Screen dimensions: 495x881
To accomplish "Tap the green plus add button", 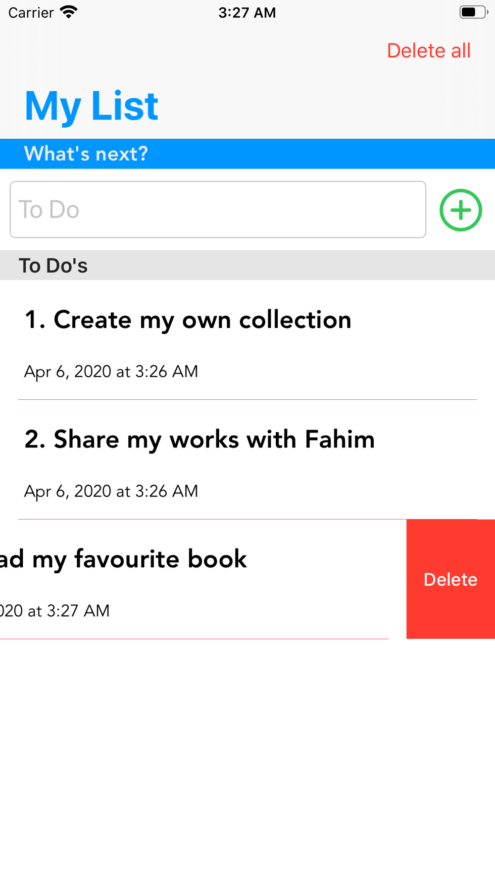I will [x=460, y=210].
